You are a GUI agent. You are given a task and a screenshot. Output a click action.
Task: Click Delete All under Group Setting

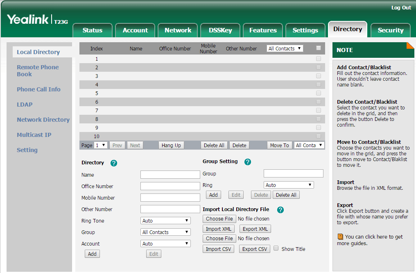point(286,195)
